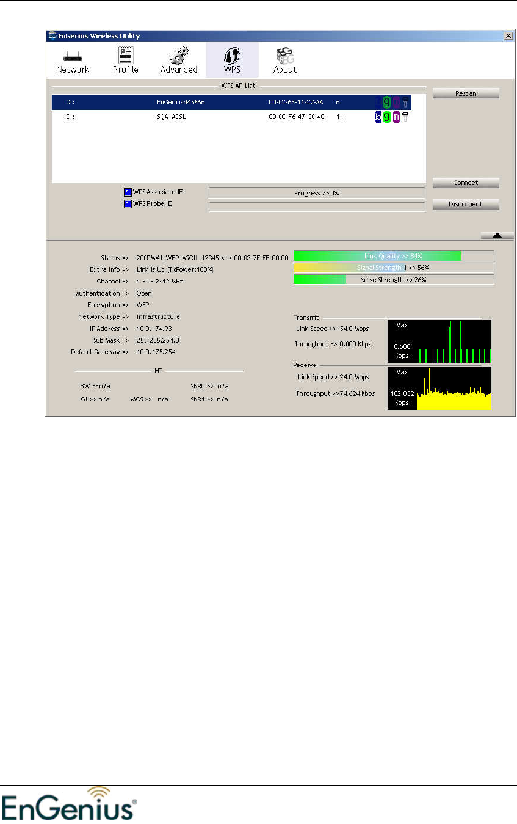Click the key icon in EnGenius445566 row

click(405, 102)
